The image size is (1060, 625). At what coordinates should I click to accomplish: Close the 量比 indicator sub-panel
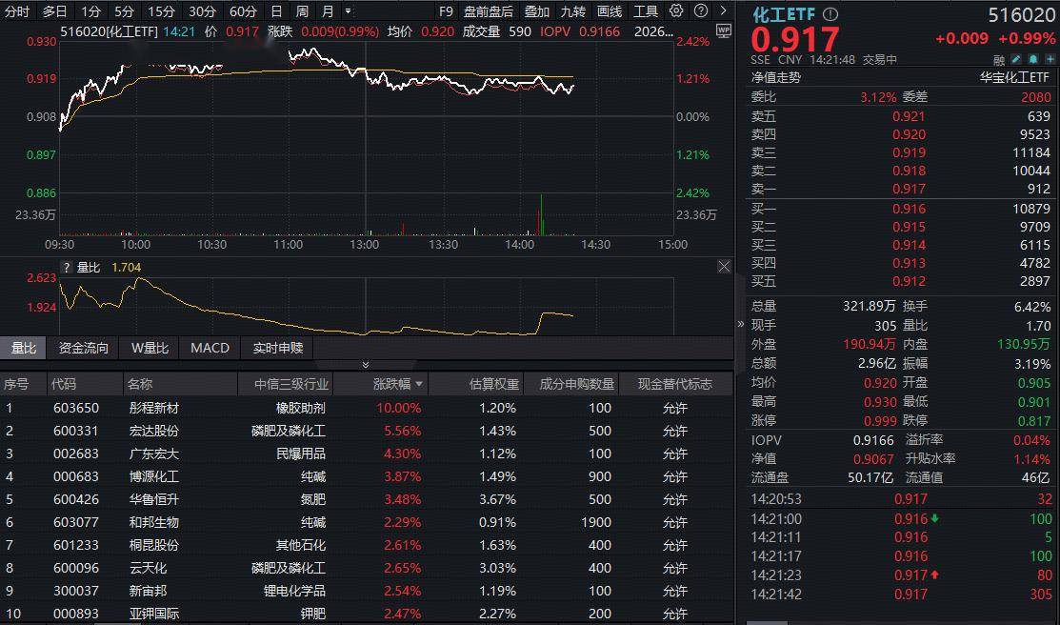(x=724, y=267)
